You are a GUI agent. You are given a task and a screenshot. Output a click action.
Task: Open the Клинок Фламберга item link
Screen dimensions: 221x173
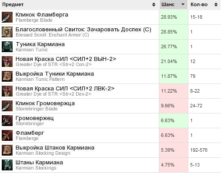(x=42, y=15)
